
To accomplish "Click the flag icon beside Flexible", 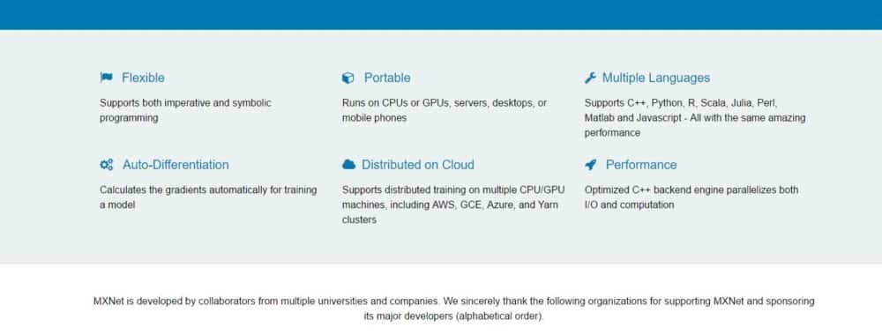I will coord(107,78).
